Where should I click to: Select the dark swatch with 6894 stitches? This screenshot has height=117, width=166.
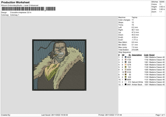[126, 79]
